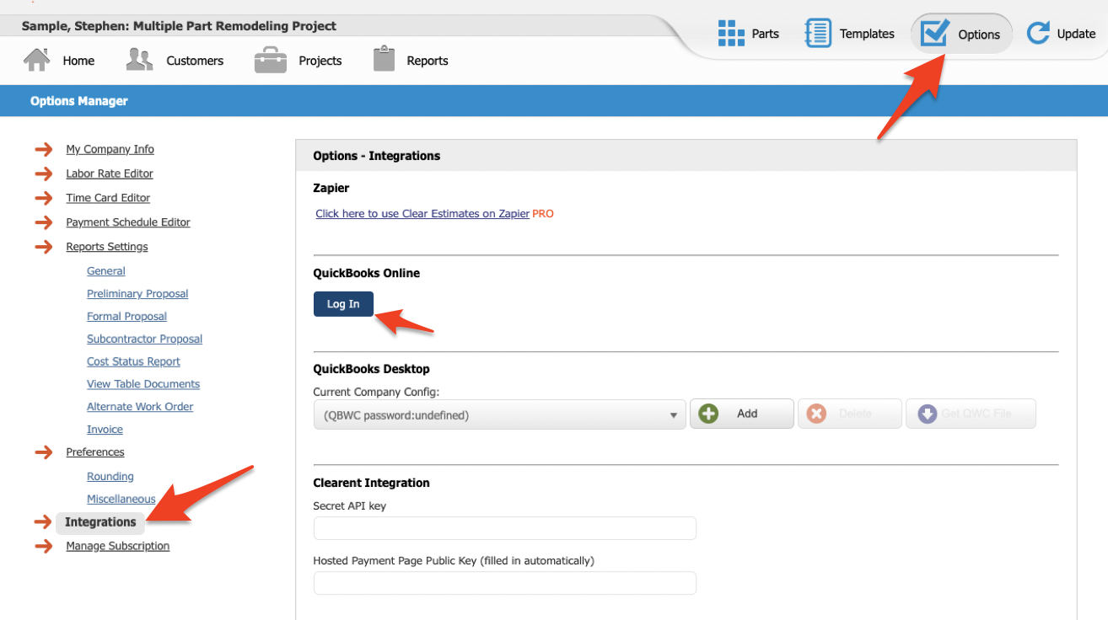Open the Reports section

pyautogui.click(x=428, y=61)
